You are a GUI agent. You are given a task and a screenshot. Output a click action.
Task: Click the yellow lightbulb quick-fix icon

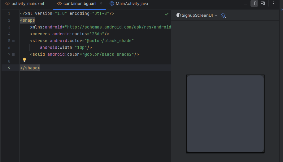pyautogui.click(x=24, y=60)
